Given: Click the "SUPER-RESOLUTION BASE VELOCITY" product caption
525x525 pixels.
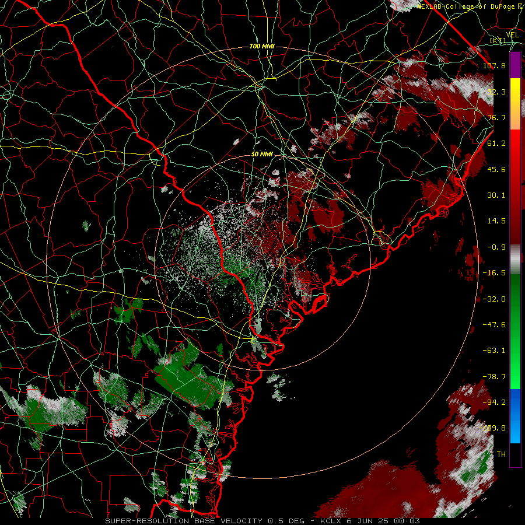Looking at the screenshot, I should 185,521.
